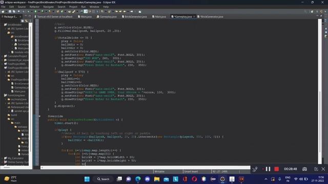Click the recorder export icon

point(316,169)
